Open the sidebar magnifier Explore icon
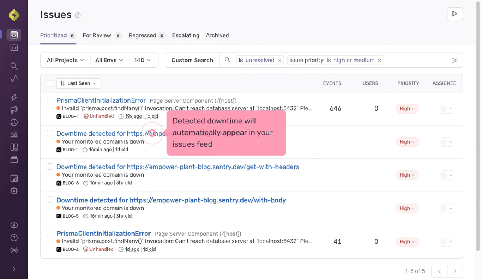This screenshot has width=481, height=279. [x=14, y=66]
